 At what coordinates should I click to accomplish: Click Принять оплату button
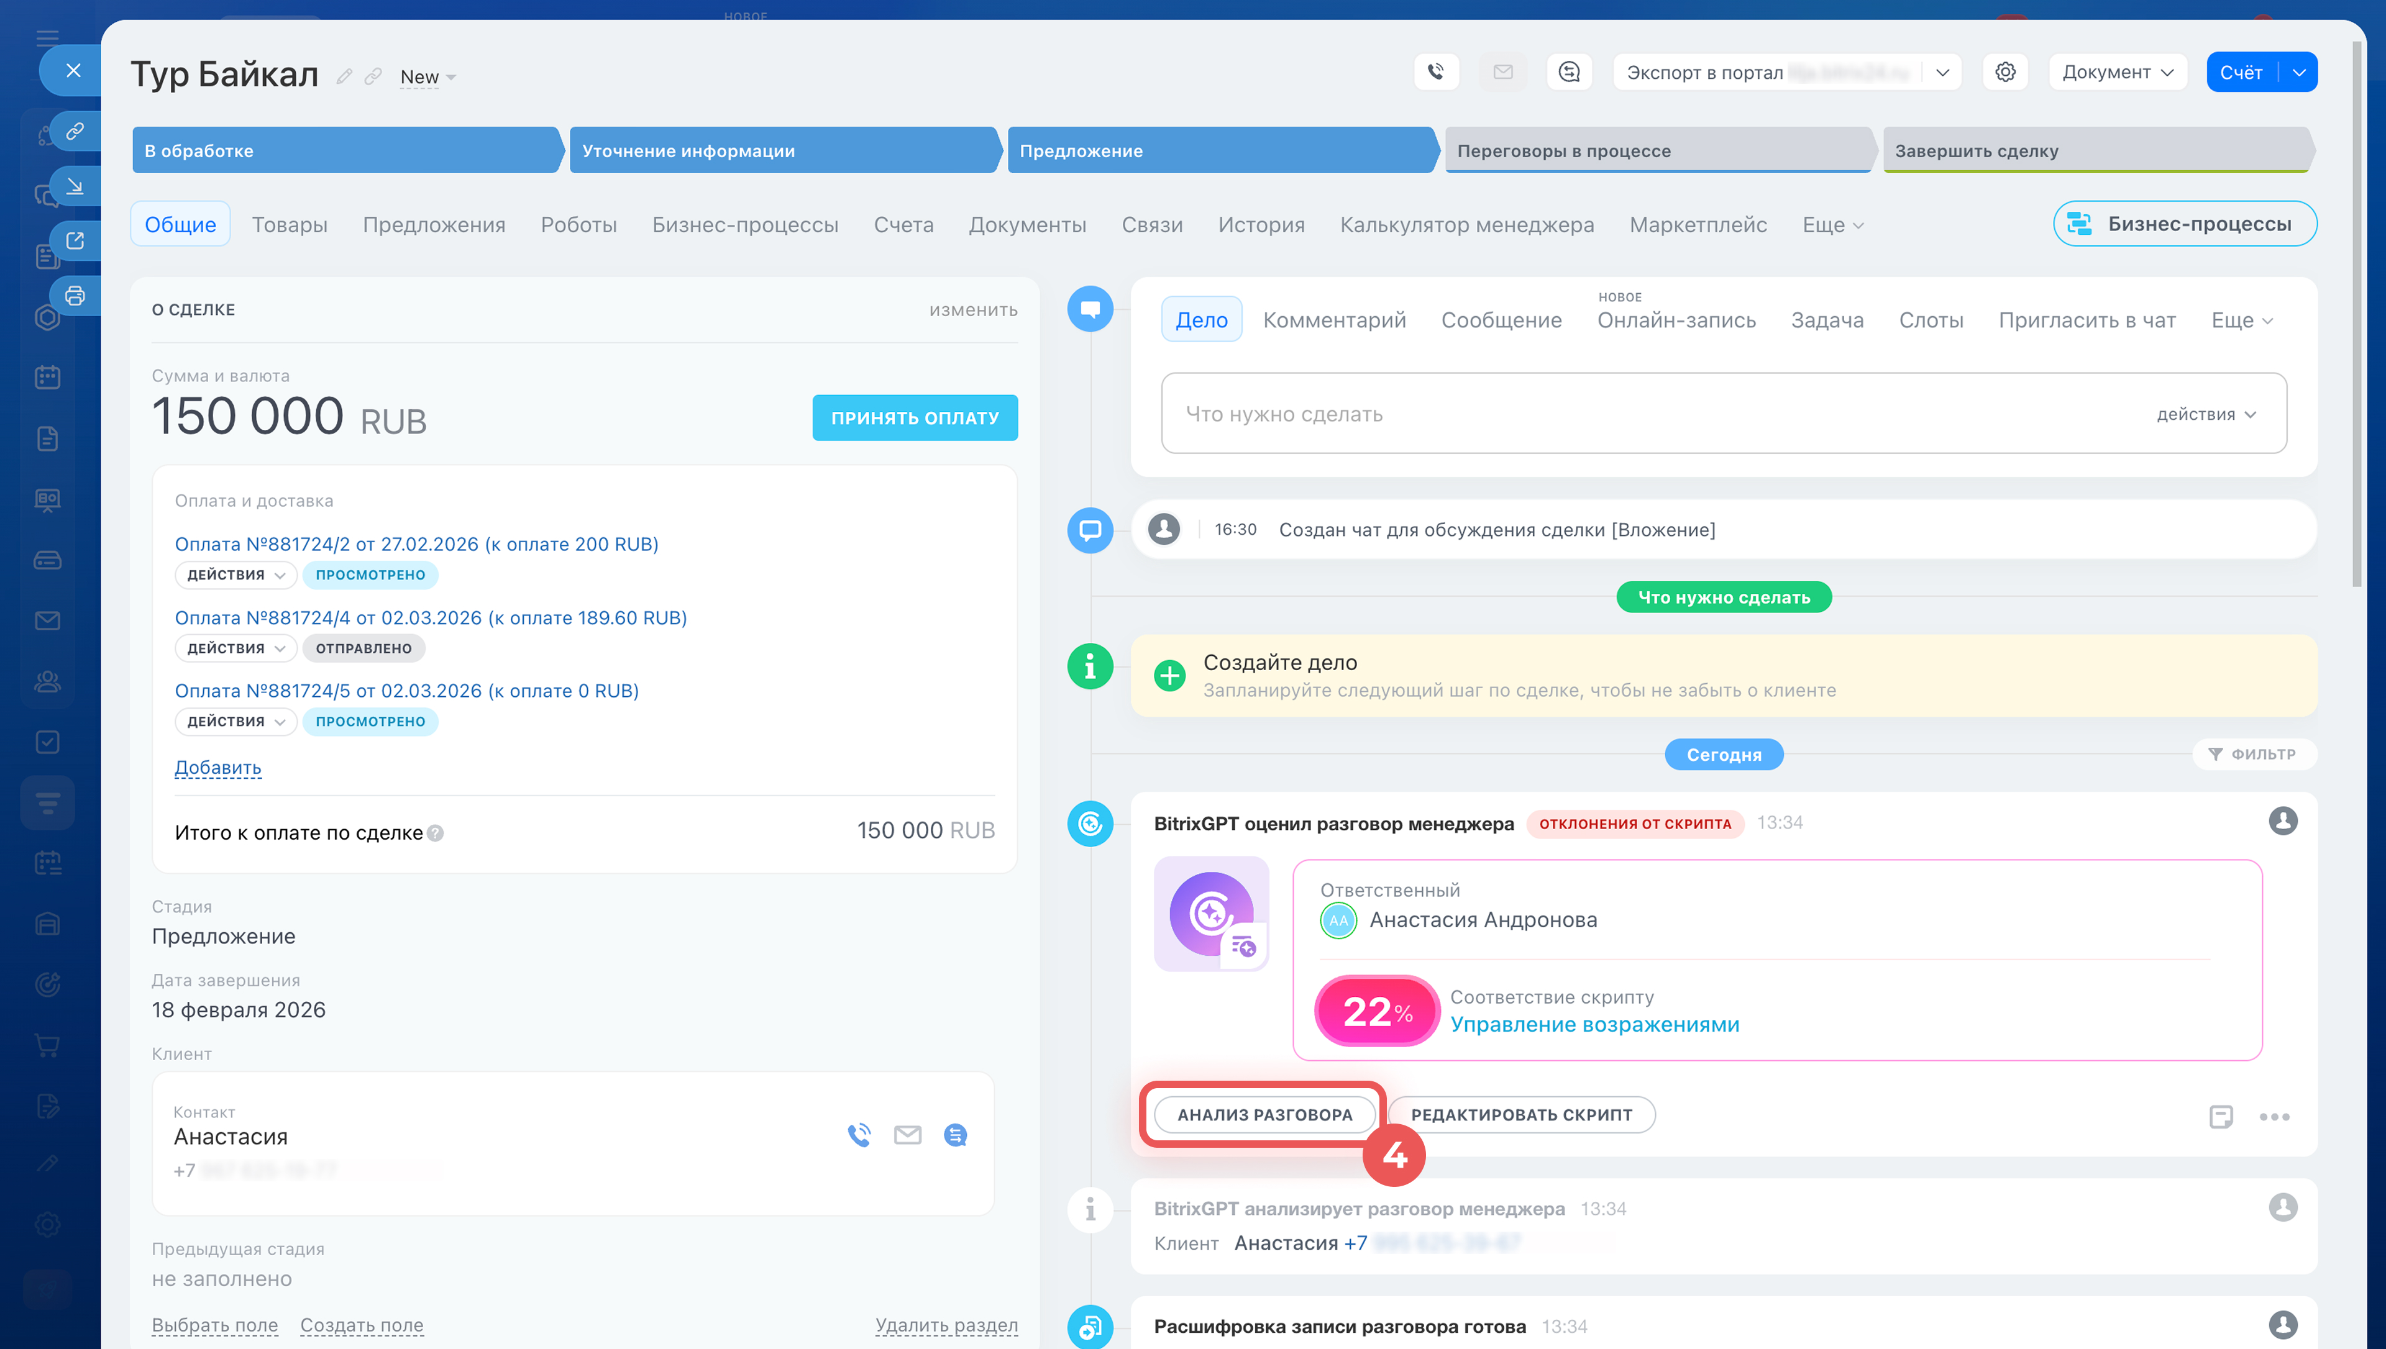[x=915, y=418]
